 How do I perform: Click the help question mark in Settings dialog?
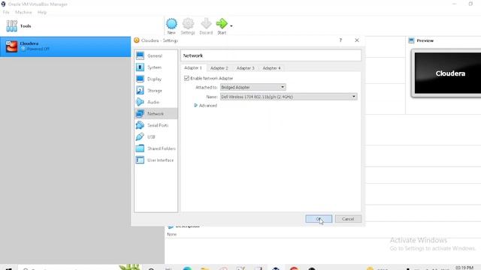point(340,40)
